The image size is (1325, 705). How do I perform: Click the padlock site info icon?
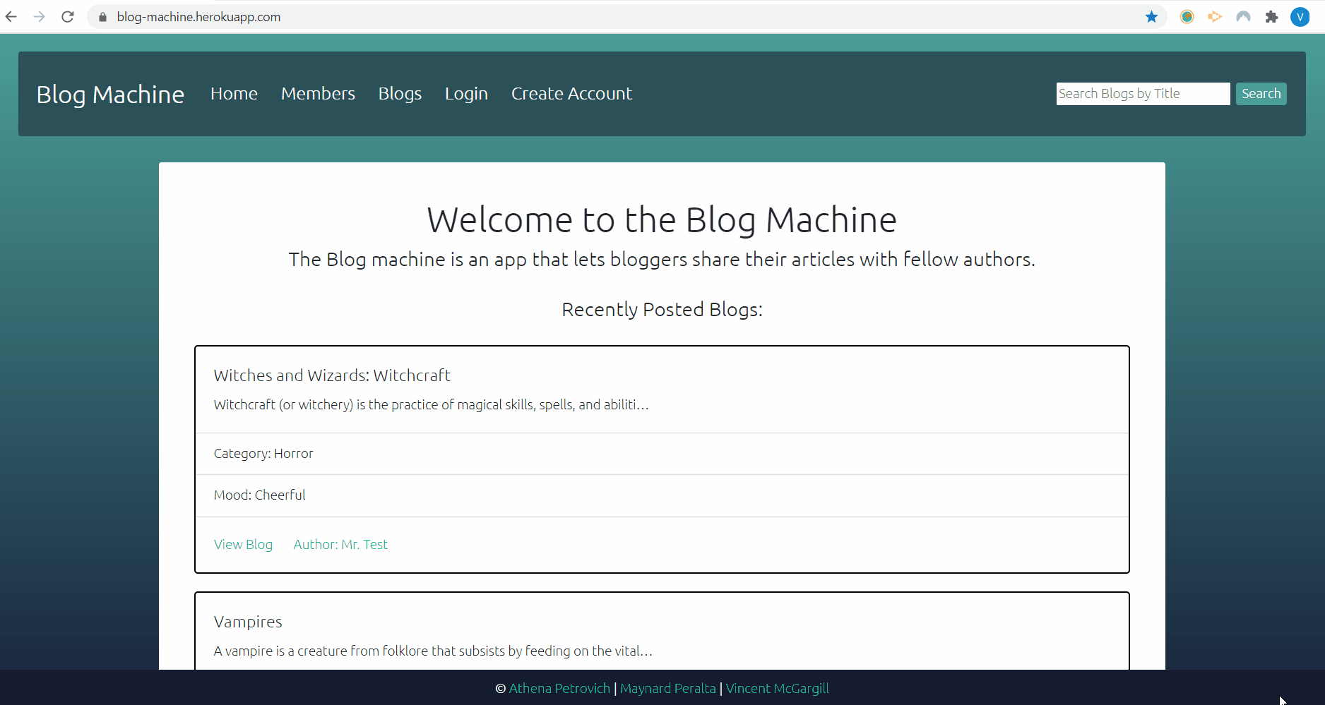[x=102, y=17]
